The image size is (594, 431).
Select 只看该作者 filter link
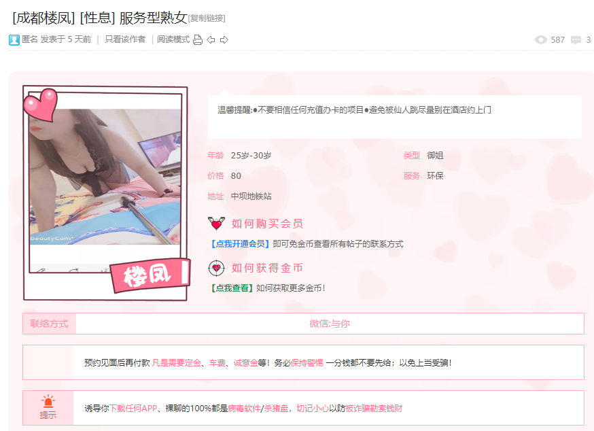pyautogui.click(x=125, y=39)
